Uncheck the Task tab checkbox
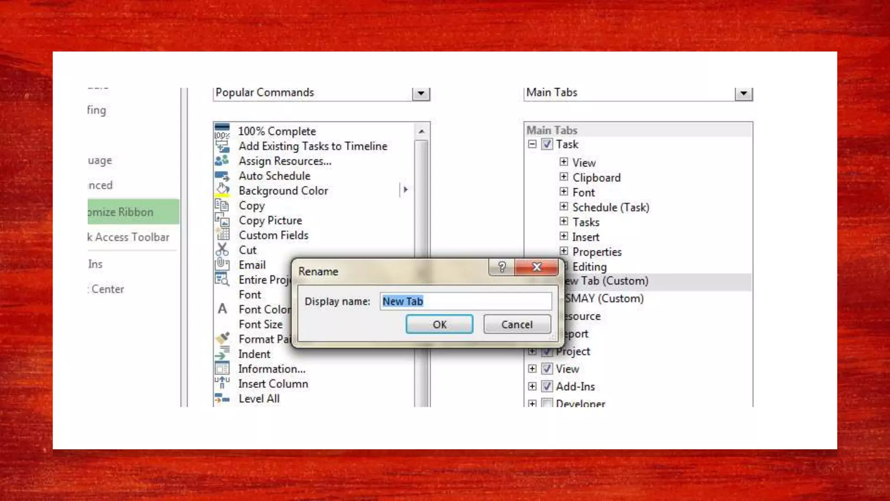Viewport: 890px width, 501px height. (x=547, y=144)
